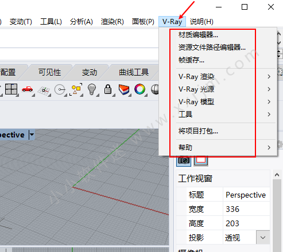Open the color wheel icon
Viewport: 283px width, 252px height.
click(139, 89)
